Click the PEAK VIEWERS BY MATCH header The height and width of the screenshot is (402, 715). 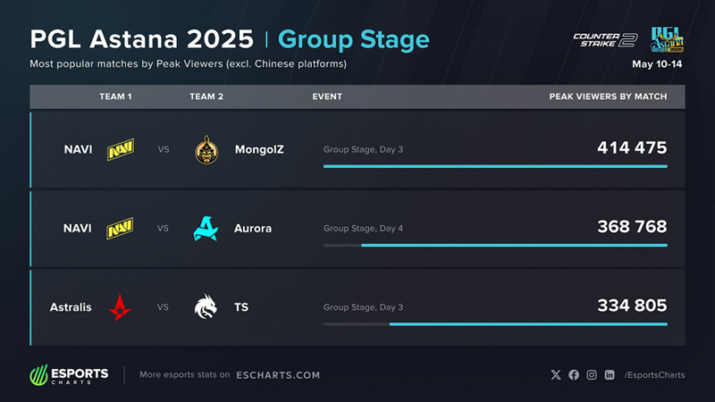608,96
